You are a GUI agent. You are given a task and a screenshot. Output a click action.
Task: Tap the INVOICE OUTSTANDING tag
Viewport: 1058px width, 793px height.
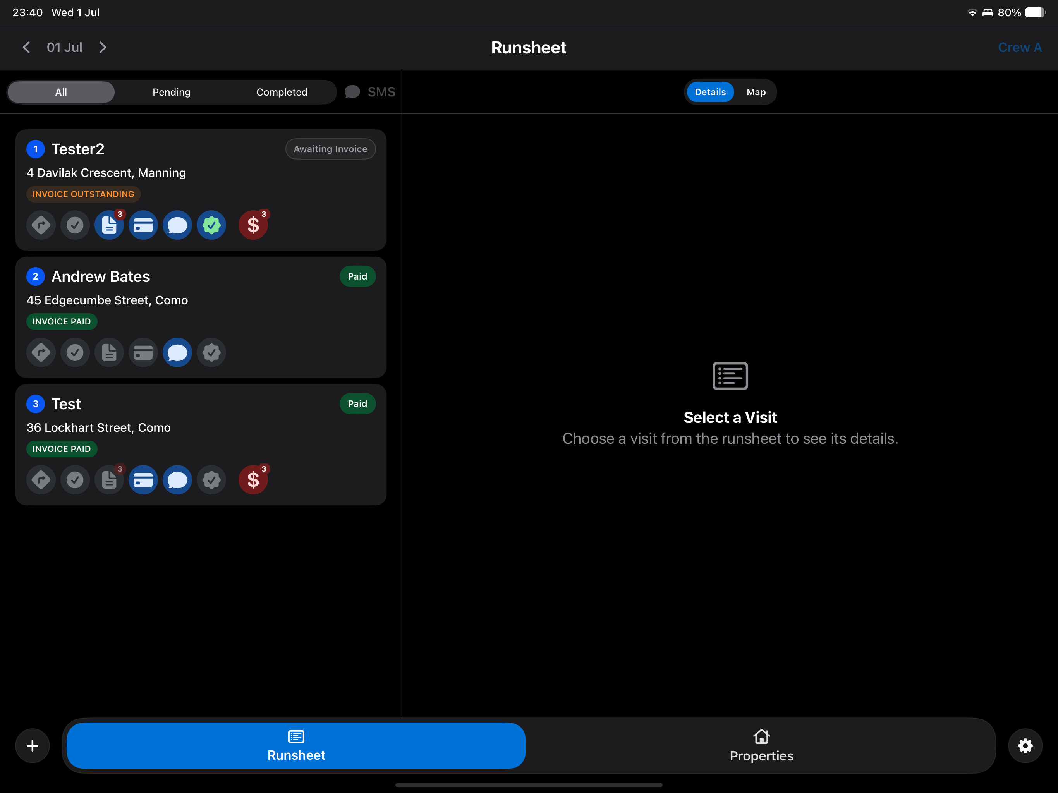83,194
